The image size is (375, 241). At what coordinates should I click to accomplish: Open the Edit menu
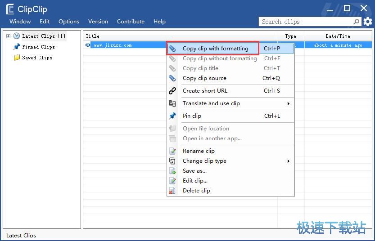[x=45, y=22]
